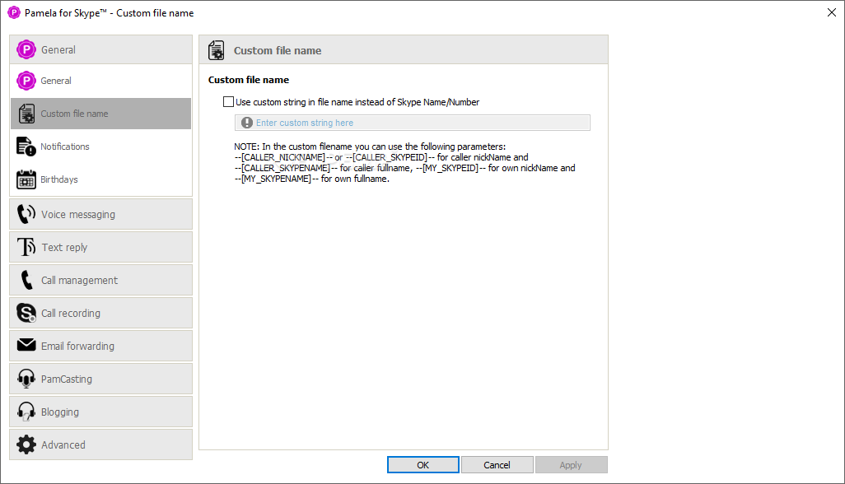The width and height of the screenshot is (845, 484).
Task: Click the Custom file name panel header title
Action: pos(278,50)
